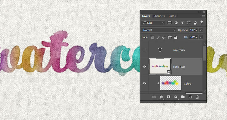The width and height of the screenshot is (227, 120).
Task: Switch to the Channels tab
Action: tap(159, 16)
